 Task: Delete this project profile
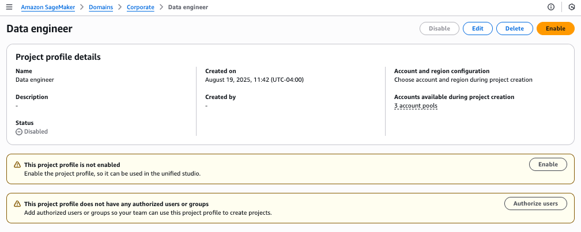[515, 28]
